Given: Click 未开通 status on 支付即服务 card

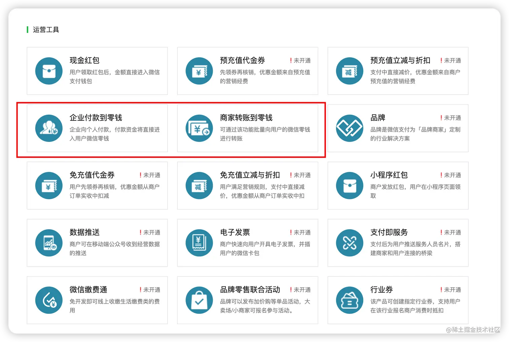Looking at the screenshot, I should coord(451,233).
